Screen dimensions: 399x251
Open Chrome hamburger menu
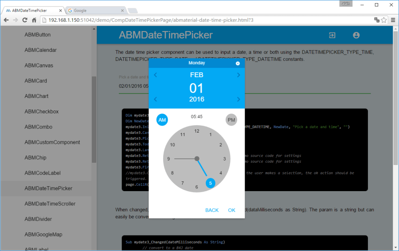(x=393, y=20)
